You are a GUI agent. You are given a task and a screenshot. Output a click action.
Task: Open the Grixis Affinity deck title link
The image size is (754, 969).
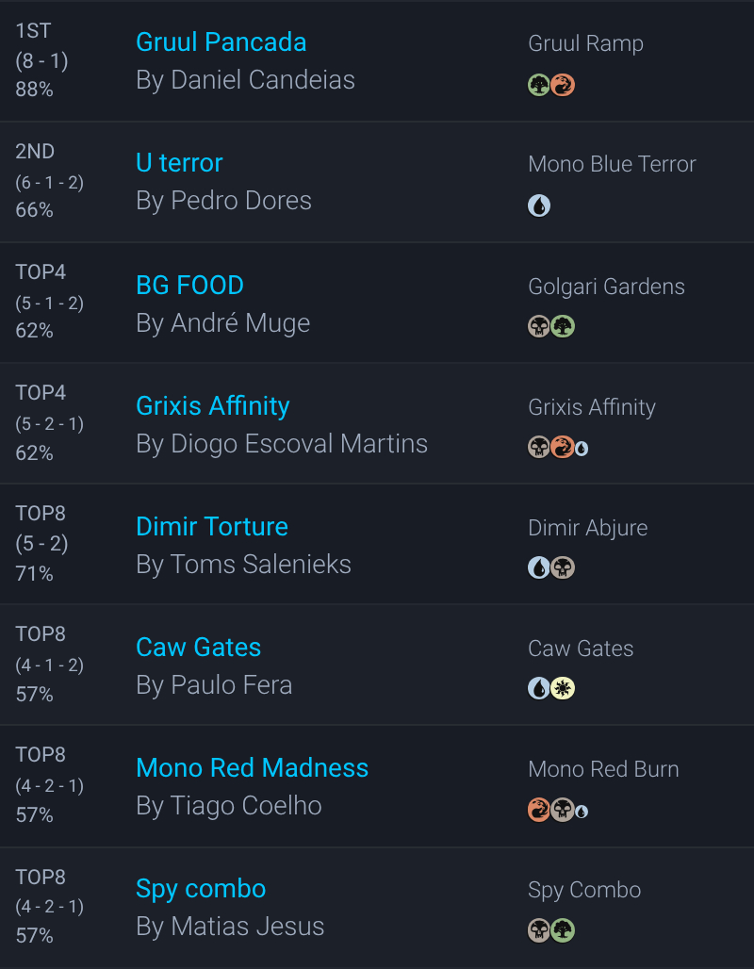[x=212, y=405]
